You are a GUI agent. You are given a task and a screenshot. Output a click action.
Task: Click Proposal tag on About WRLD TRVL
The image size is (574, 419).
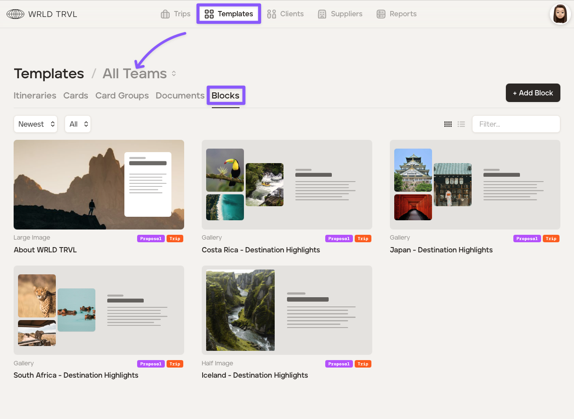coord(151,239)
